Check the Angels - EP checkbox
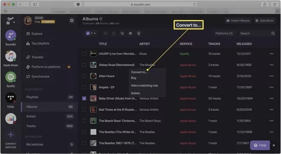The image size is (281, 154). (x=84, y=87)
